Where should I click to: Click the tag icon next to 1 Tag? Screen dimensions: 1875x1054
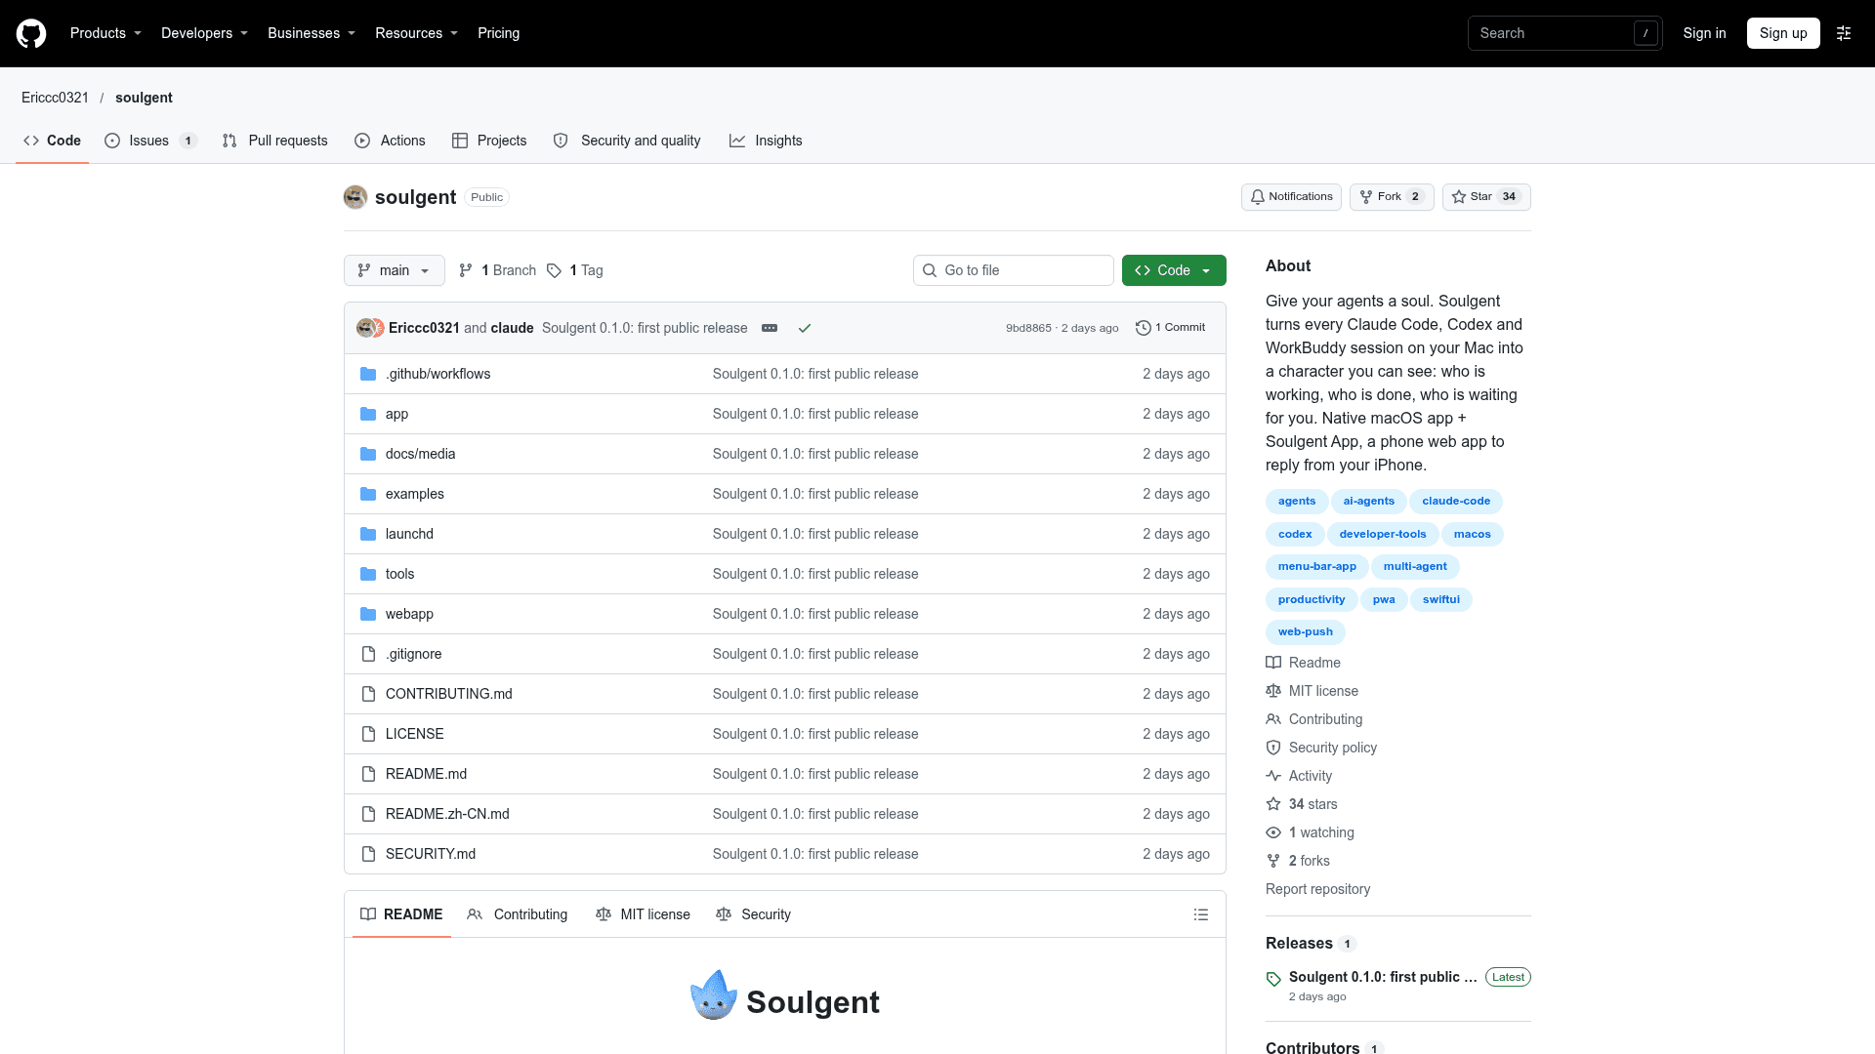pos(554,270)
